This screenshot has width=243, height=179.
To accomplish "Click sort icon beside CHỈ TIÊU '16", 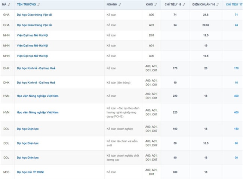I will click(184, 4).
